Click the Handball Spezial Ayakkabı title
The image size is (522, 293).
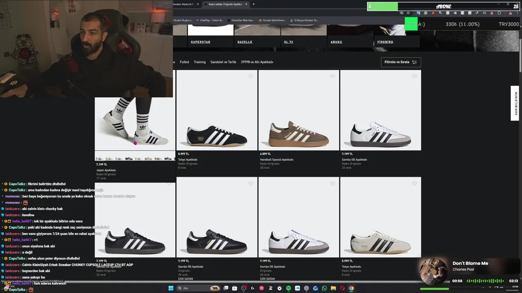(x=276, y=160)
